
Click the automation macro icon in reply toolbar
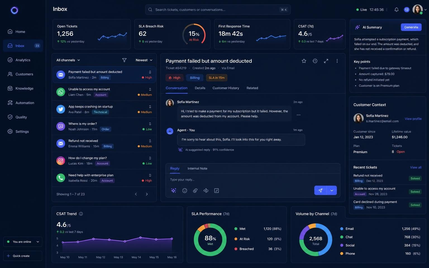click(206, 190)
